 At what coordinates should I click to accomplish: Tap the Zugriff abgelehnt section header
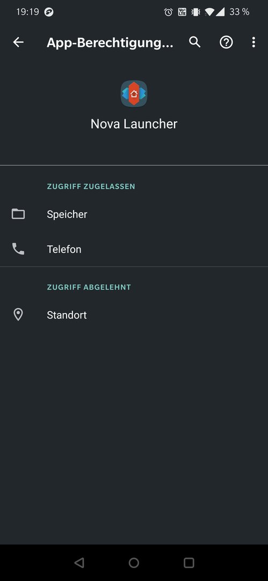[x=89, y=287]
